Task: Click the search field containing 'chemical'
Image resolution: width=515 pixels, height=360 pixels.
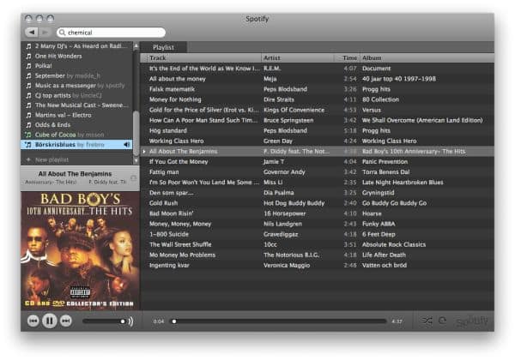Action: pos(111,32)
